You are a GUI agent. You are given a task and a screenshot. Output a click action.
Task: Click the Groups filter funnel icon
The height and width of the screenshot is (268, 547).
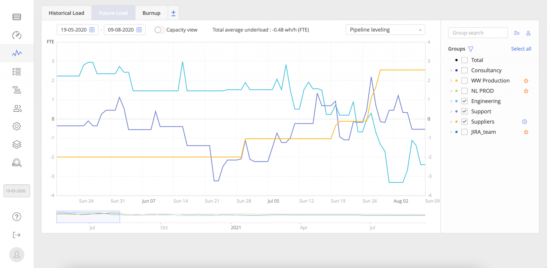click(471, 49)
